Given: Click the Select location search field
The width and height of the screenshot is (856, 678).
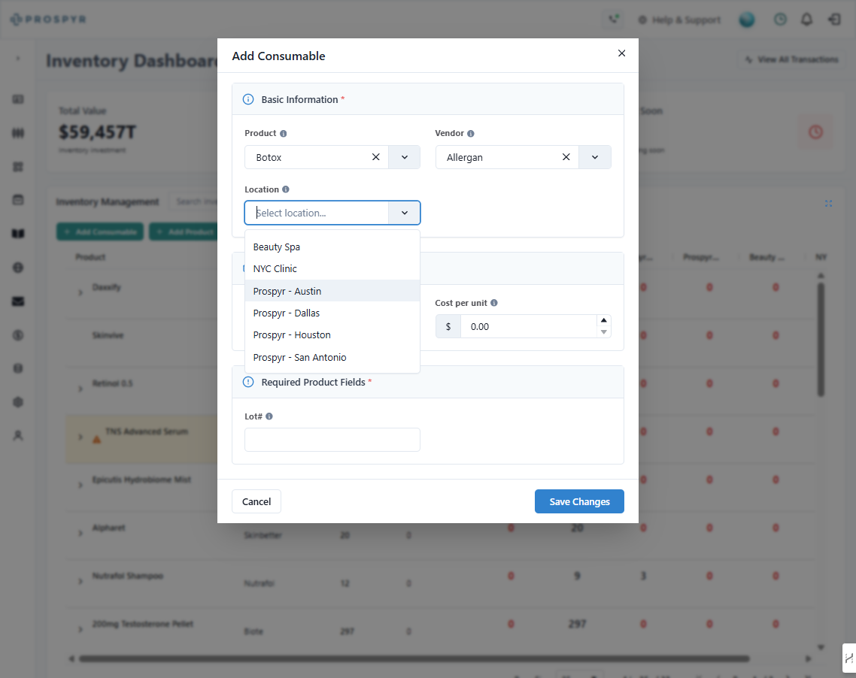Looking at the screenshot, I should pos(317,213).
